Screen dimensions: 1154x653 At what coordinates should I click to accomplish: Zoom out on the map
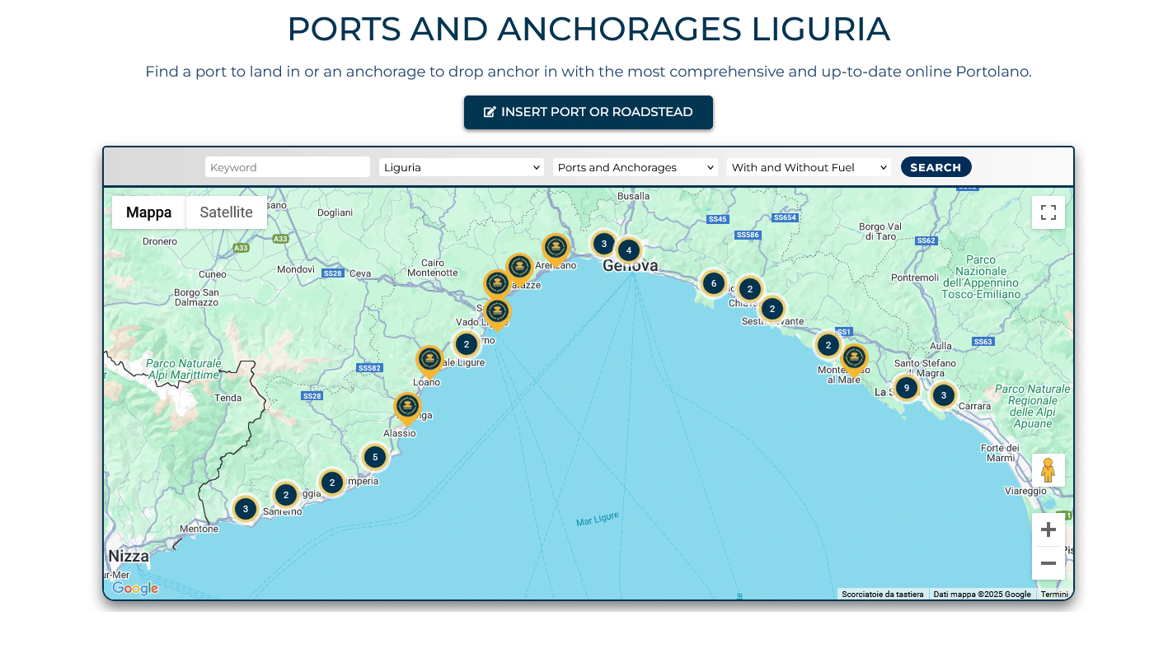click(x=1048, y=563)
